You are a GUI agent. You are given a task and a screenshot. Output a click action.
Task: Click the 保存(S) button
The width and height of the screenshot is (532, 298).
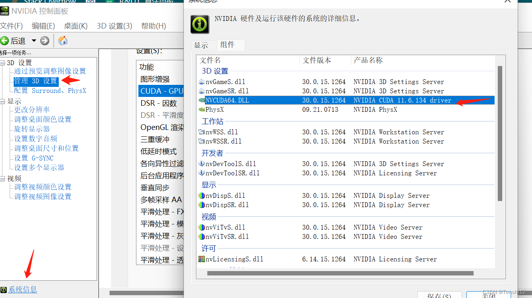point(439,296)
